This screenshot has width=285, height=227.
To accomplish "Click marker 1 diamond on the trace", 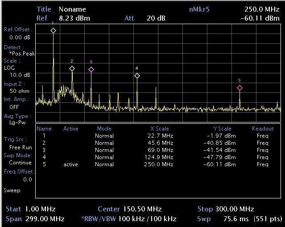I will pos(53,31).
